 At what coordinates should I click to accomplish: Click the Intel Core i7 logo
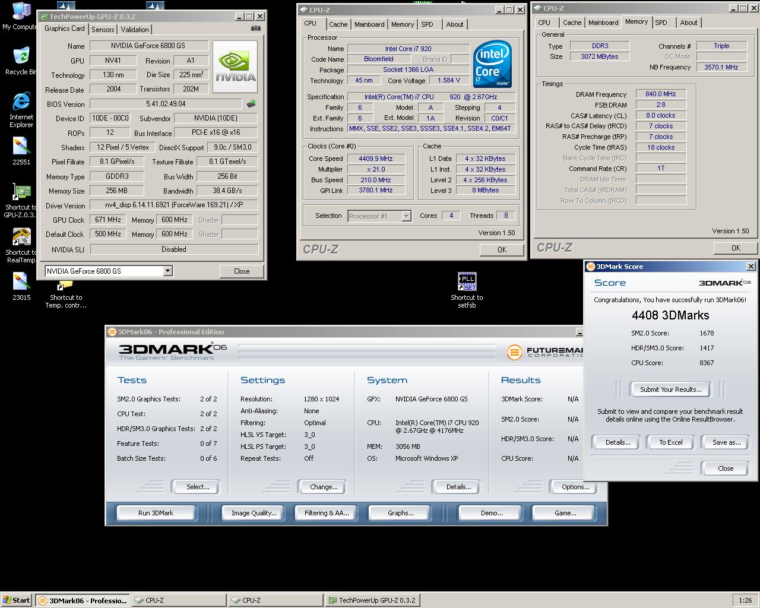pyautogui.click(x=492, y=64)
